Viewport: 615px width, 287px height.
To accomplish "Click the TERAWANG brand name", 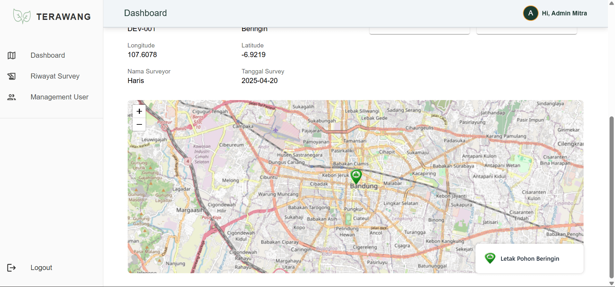I will point(64,17).
